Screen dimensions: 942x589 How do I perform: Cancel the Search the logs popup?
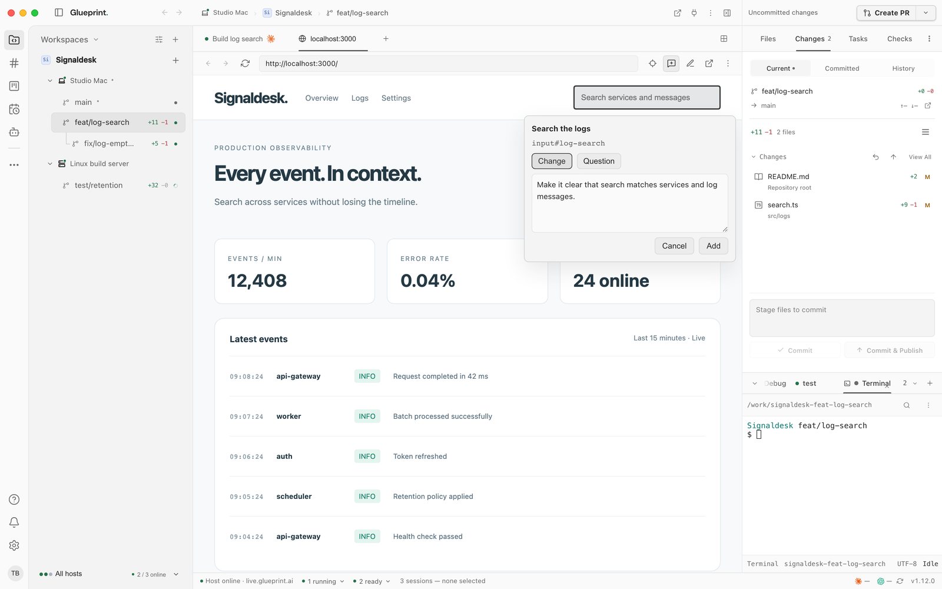click(674, 246)
